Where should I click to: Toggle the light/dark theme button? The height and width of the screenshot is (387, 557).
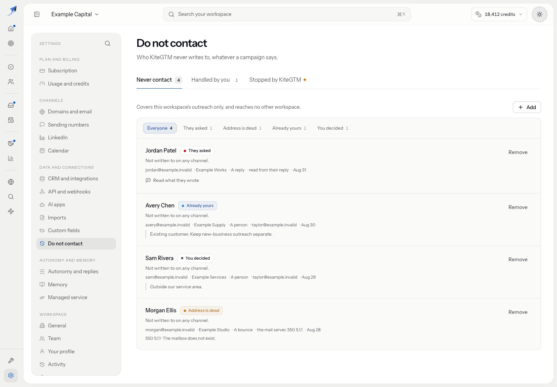click(540, 14)
